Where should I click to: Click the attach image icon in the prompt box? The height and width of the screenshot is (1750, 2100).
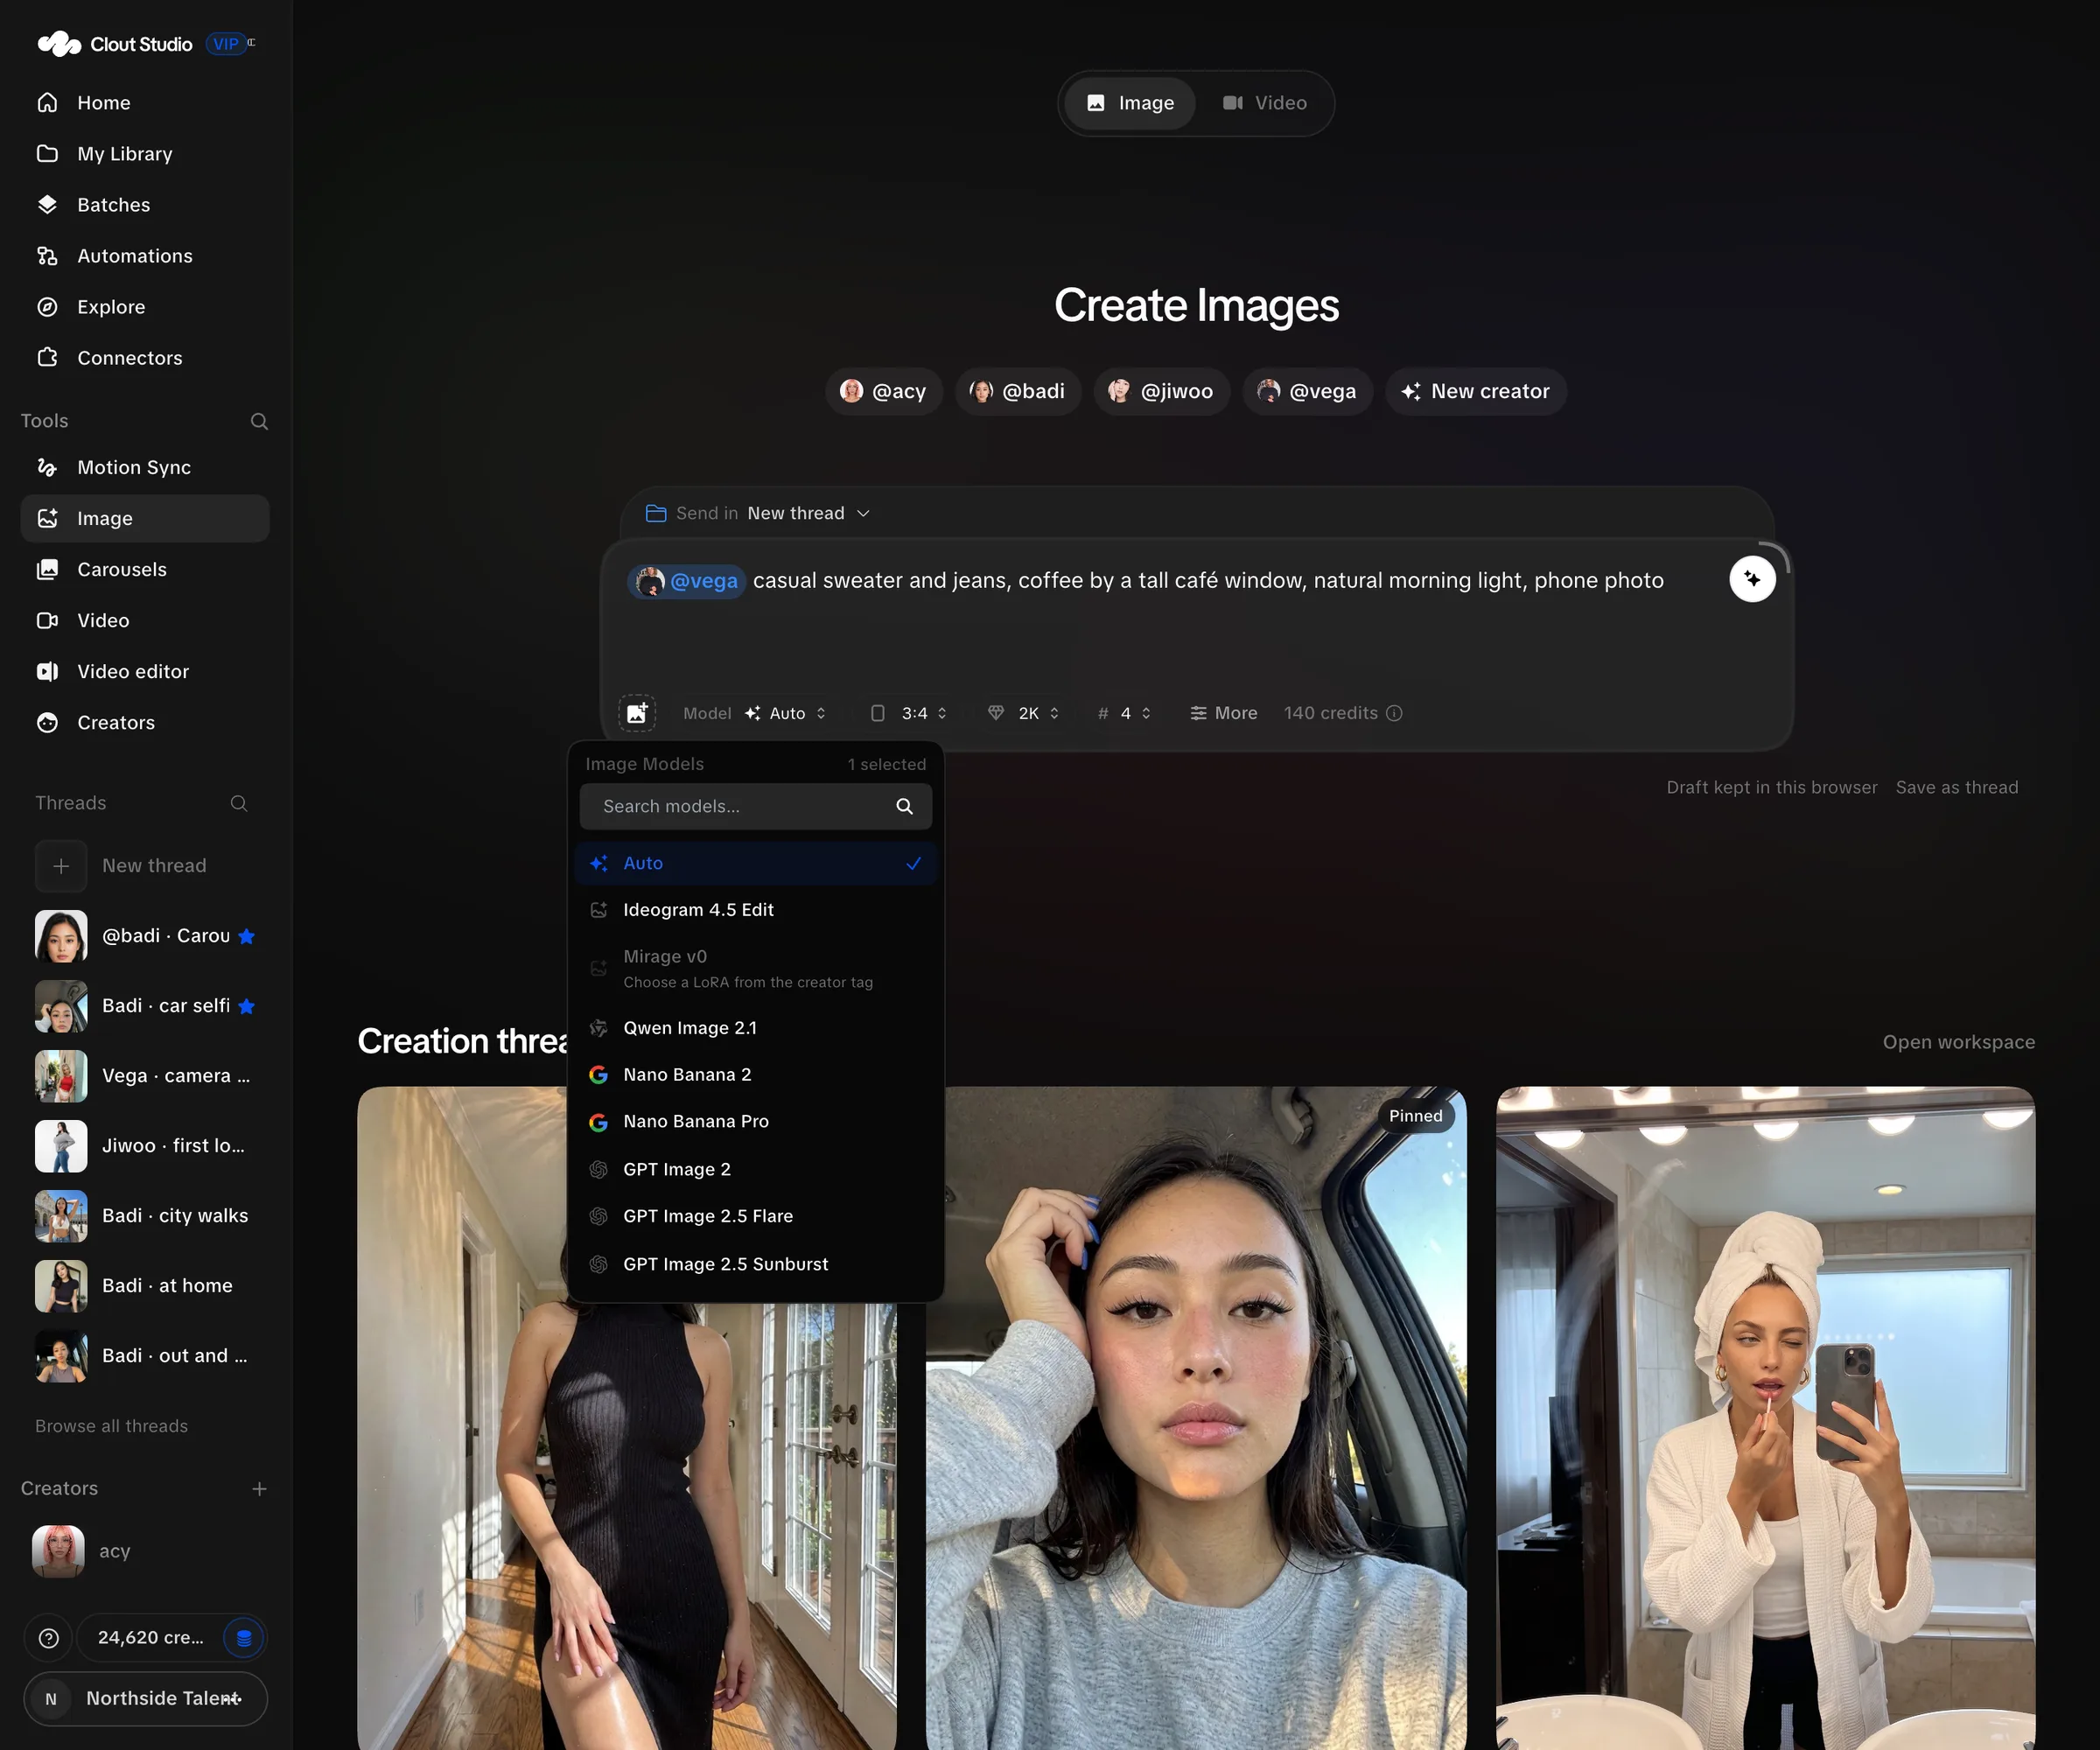coord(637,713)
